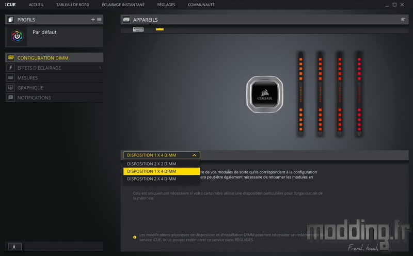The height and width of the screenshot is (256, 413).
Task: Click the lightning bolt lighting effects icon
Action: tap(11, 68)
